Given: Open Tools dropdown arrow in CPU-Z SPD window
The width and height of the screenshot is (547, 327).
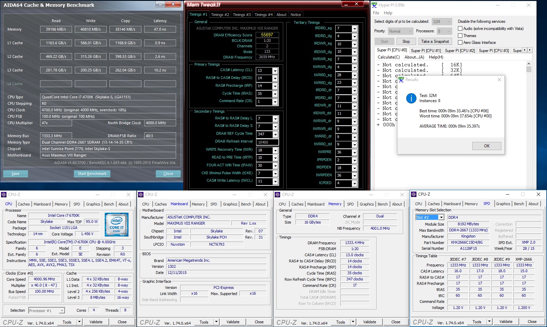Looking at the screenshot, I should point(489,322).
